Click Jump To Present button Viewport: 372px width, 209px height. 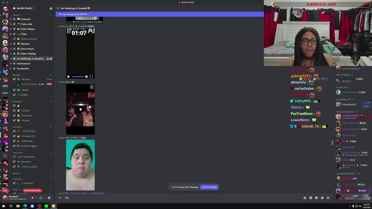coord(209,187)
